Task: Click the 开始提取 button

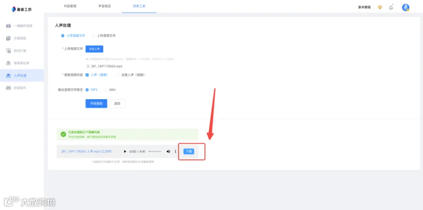Action: [x=96, y=103]
